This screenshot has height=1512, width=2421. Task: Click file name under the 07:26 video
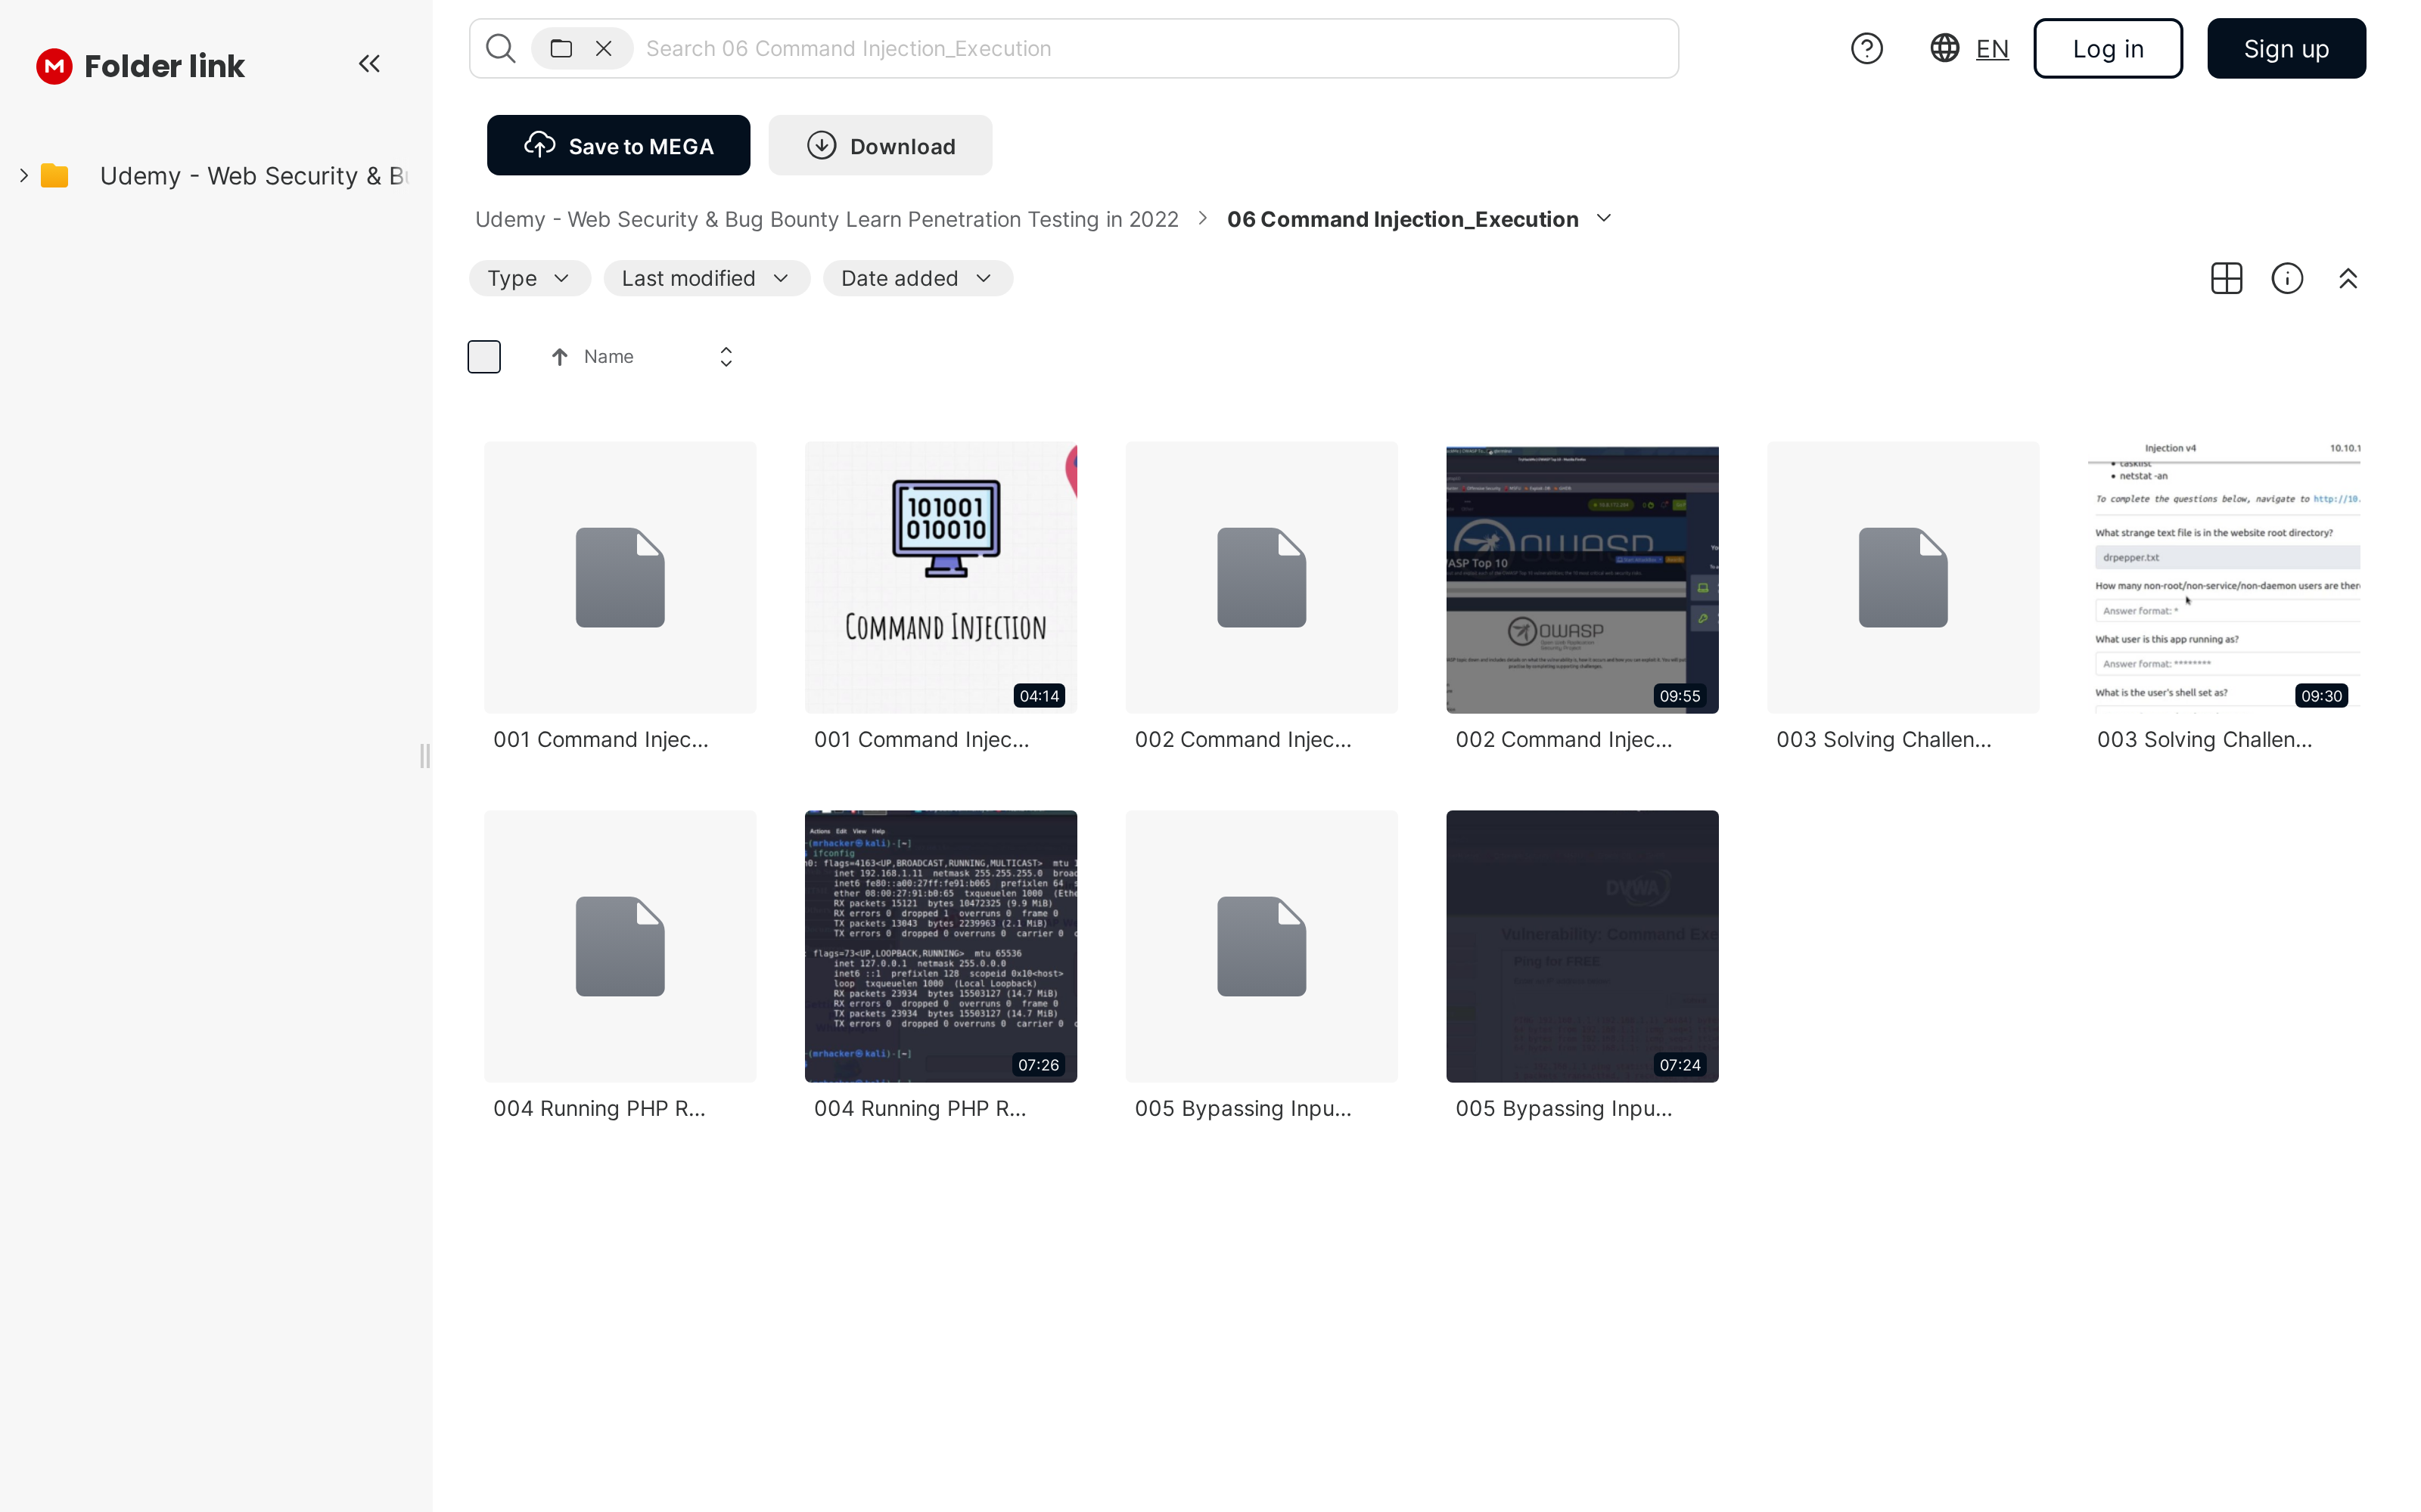point(921,1109)
